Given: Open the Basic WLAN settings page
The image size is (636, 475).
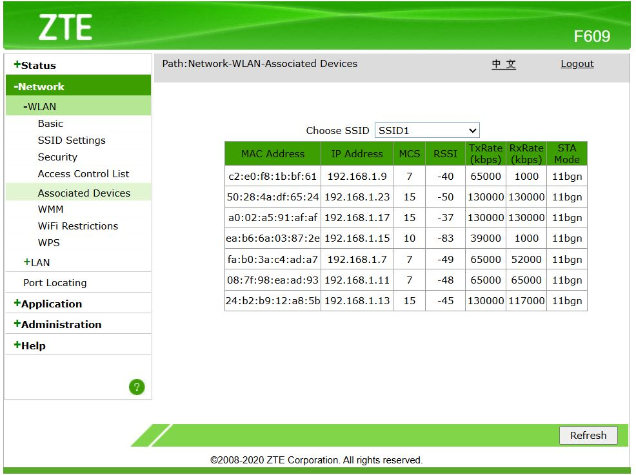Looking at the screenshot, I should click(x=50, y=124).
